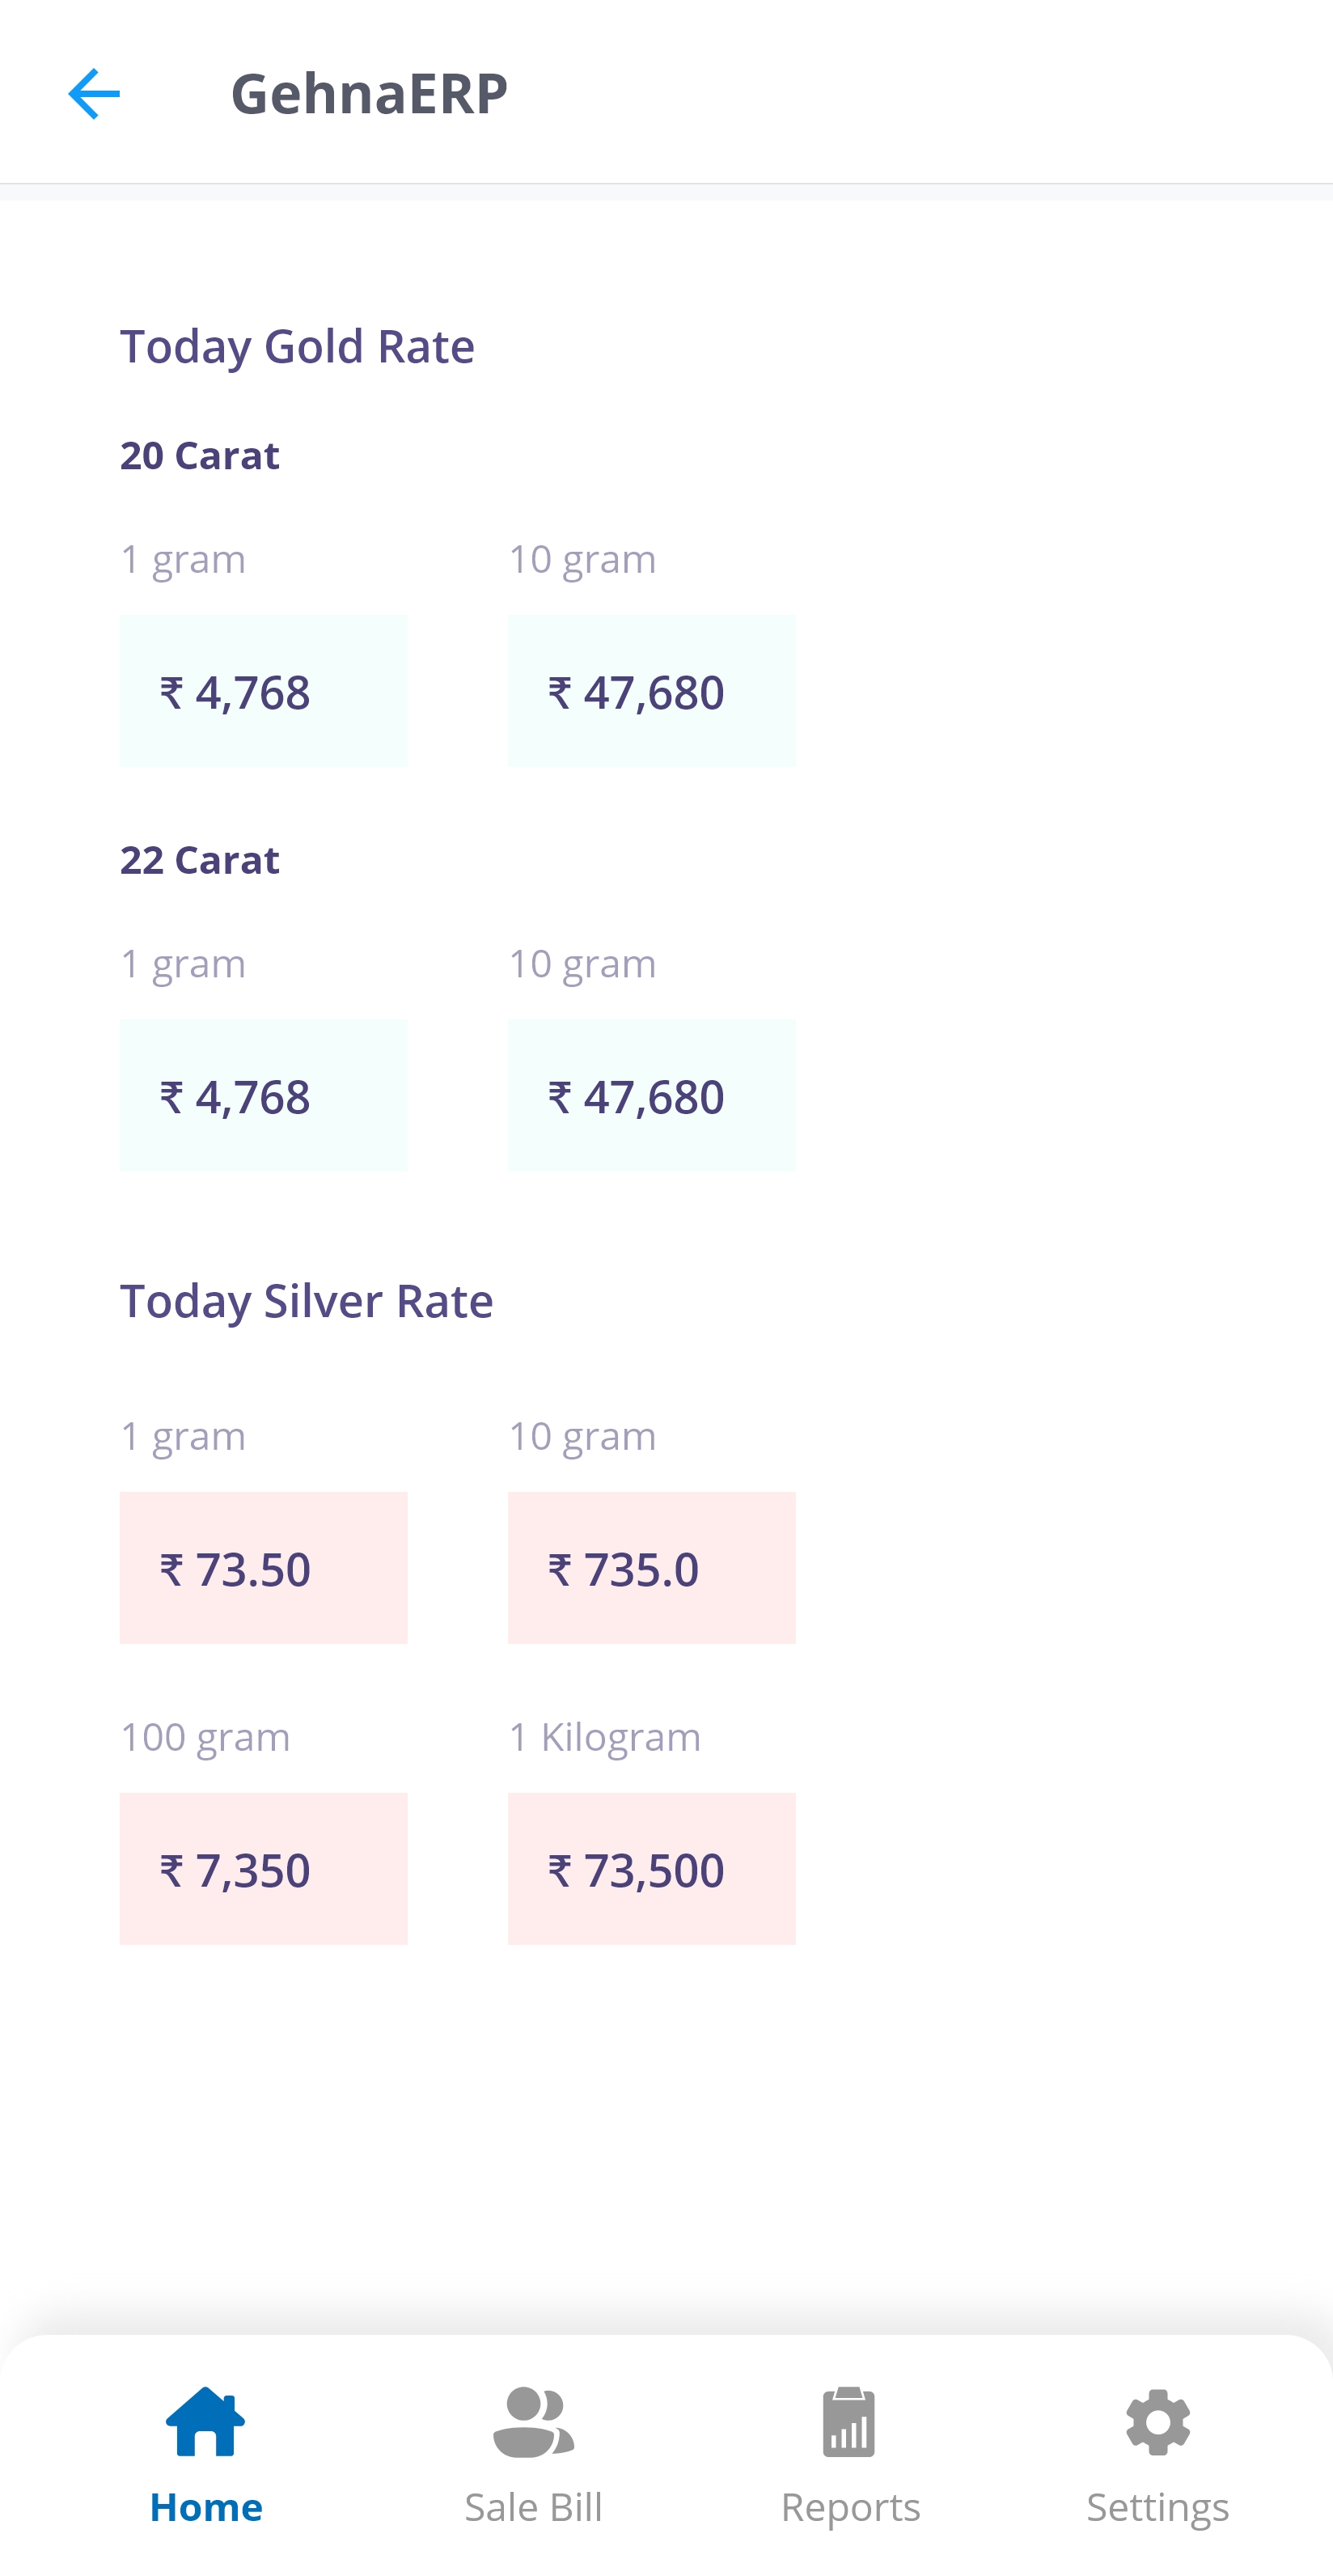This screenshot has height=2576, width=1333.
Task: Select the ₹ 7,350 silver rate box
Action: [x=264, y=1868]
